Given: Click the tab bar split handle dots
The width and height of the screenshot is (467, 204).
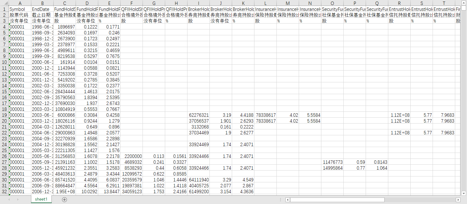Looking at the screenshot, I should tap(280, 200).
